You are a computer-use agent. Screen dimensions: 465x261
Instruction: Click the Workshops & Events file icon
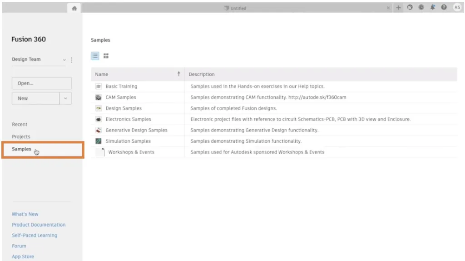coord(101,152)
